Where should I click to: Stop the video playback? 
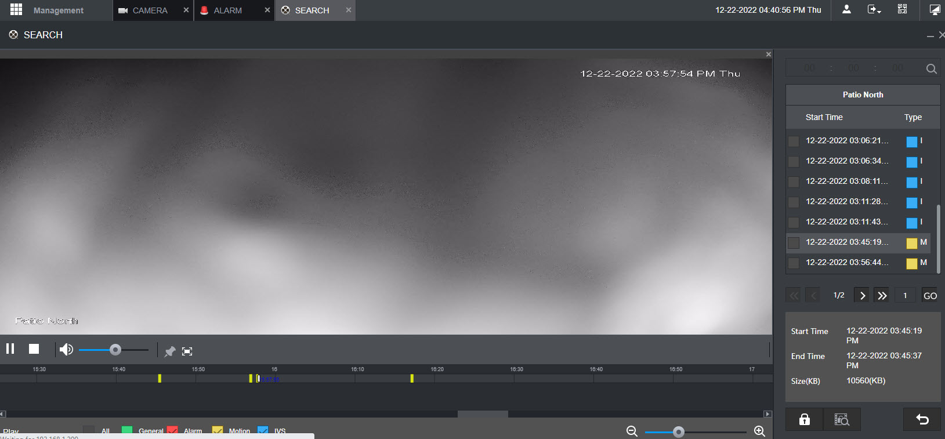34,349
